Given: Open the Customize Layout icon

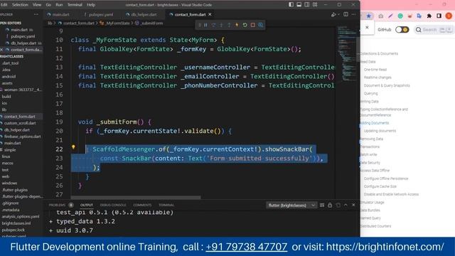Looking at the screenshot, I should (315, 5).
